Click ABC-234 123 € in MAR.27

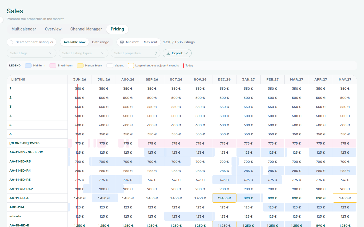[297, 207]
